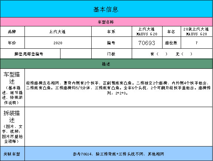Viewport: 213px width, 161px height.
Task: Click the empty 拆装描述 content area
Action: coord(119,126)
